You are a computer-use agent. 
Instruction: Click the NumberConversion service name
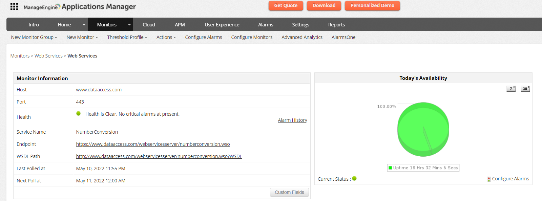(x=97, y=132)
